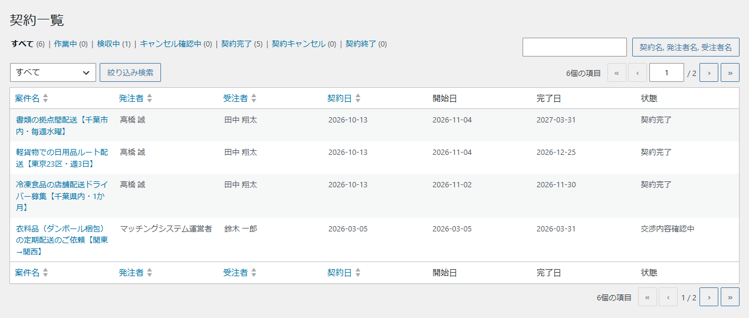Screen dimensions: 749x318
Task: Filter contracts by 作業中 status
Action: tap(71, 44)
